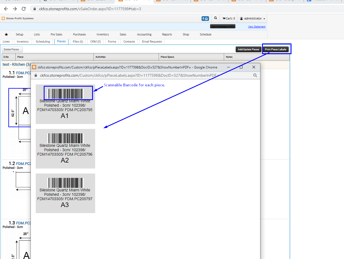
Task: Click the Activities column header
Action: pyautogui.click(x=126, y=57)
